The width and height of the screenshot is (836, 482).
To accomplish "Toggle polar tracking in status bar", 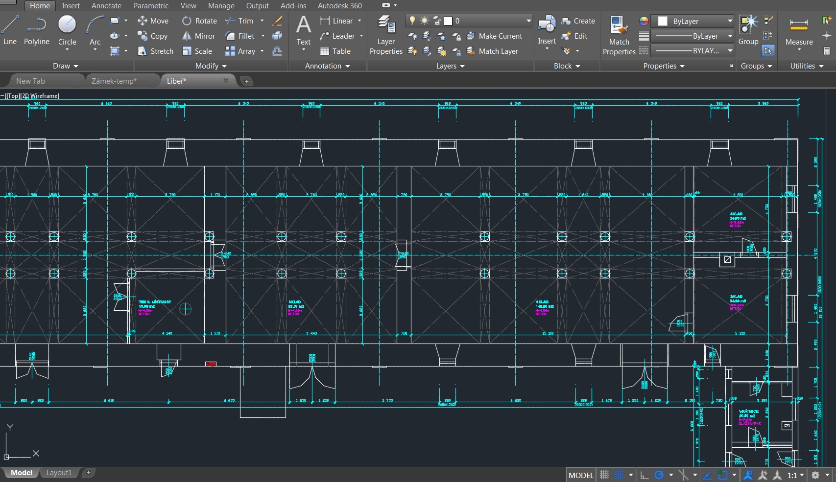I will click(659, 475).
